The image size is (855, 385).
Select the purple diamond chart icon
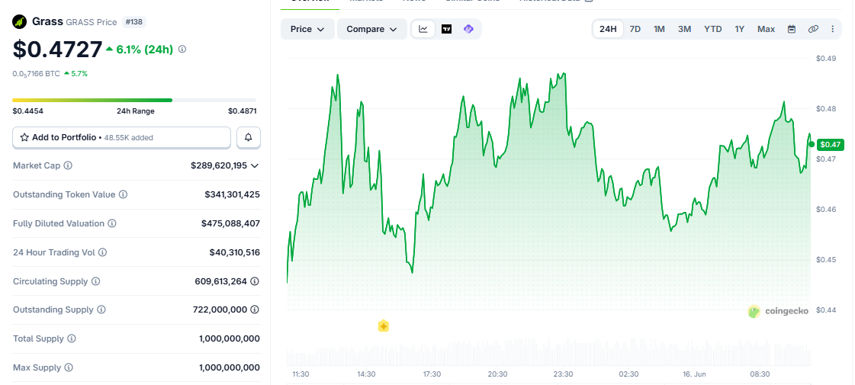tap(468, 29)
